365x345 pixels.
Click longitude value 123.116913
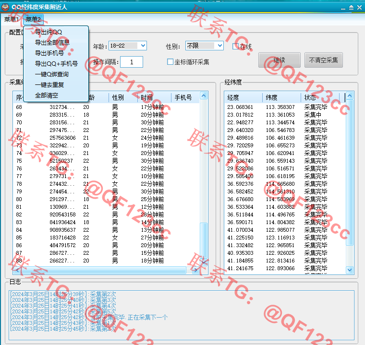[x=280, y=238]
